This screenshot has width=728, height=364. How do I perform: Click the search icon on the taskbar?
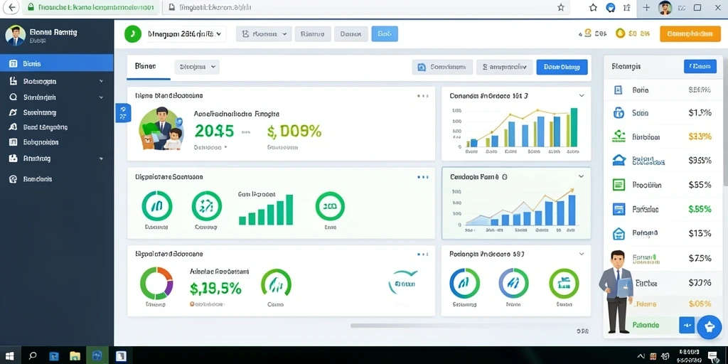[x=33, y=356]
